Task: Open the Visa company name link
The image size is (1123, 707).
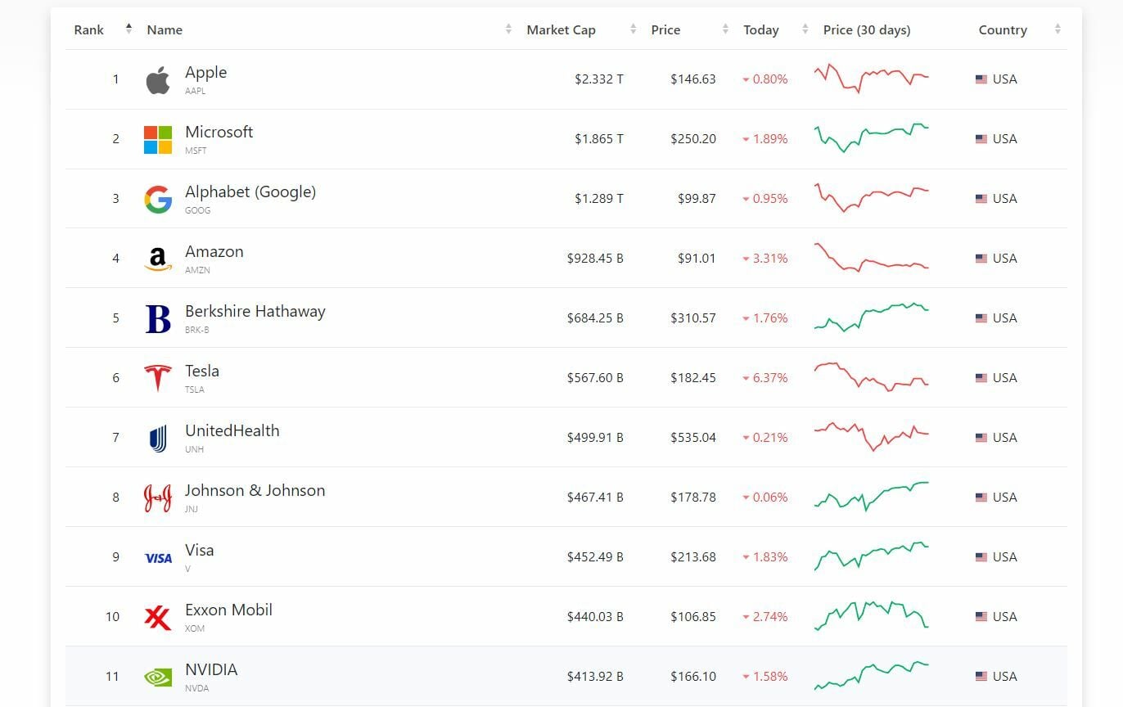Action: 199,551
